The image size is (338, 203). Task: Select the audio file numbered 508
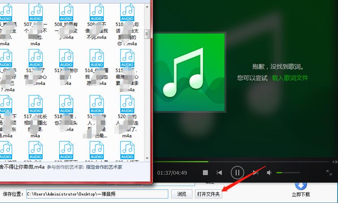click(66, 22)
